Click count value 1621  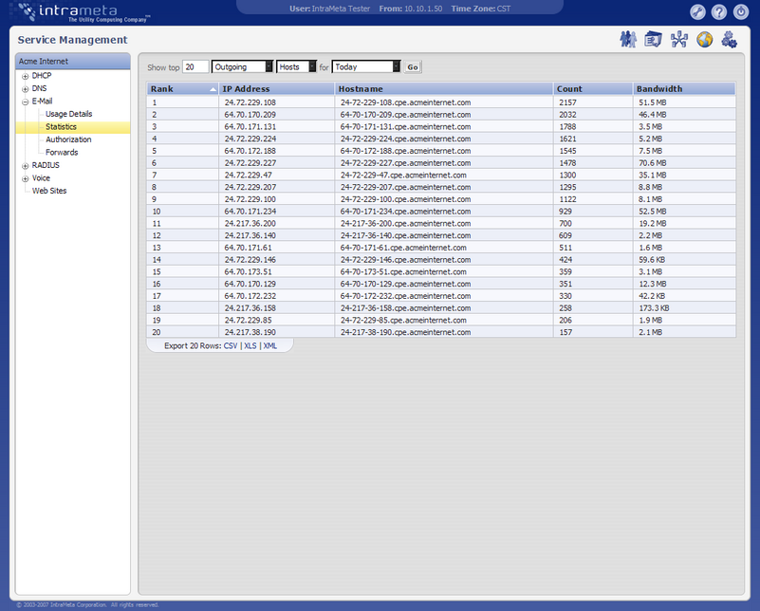pos(567,139)
